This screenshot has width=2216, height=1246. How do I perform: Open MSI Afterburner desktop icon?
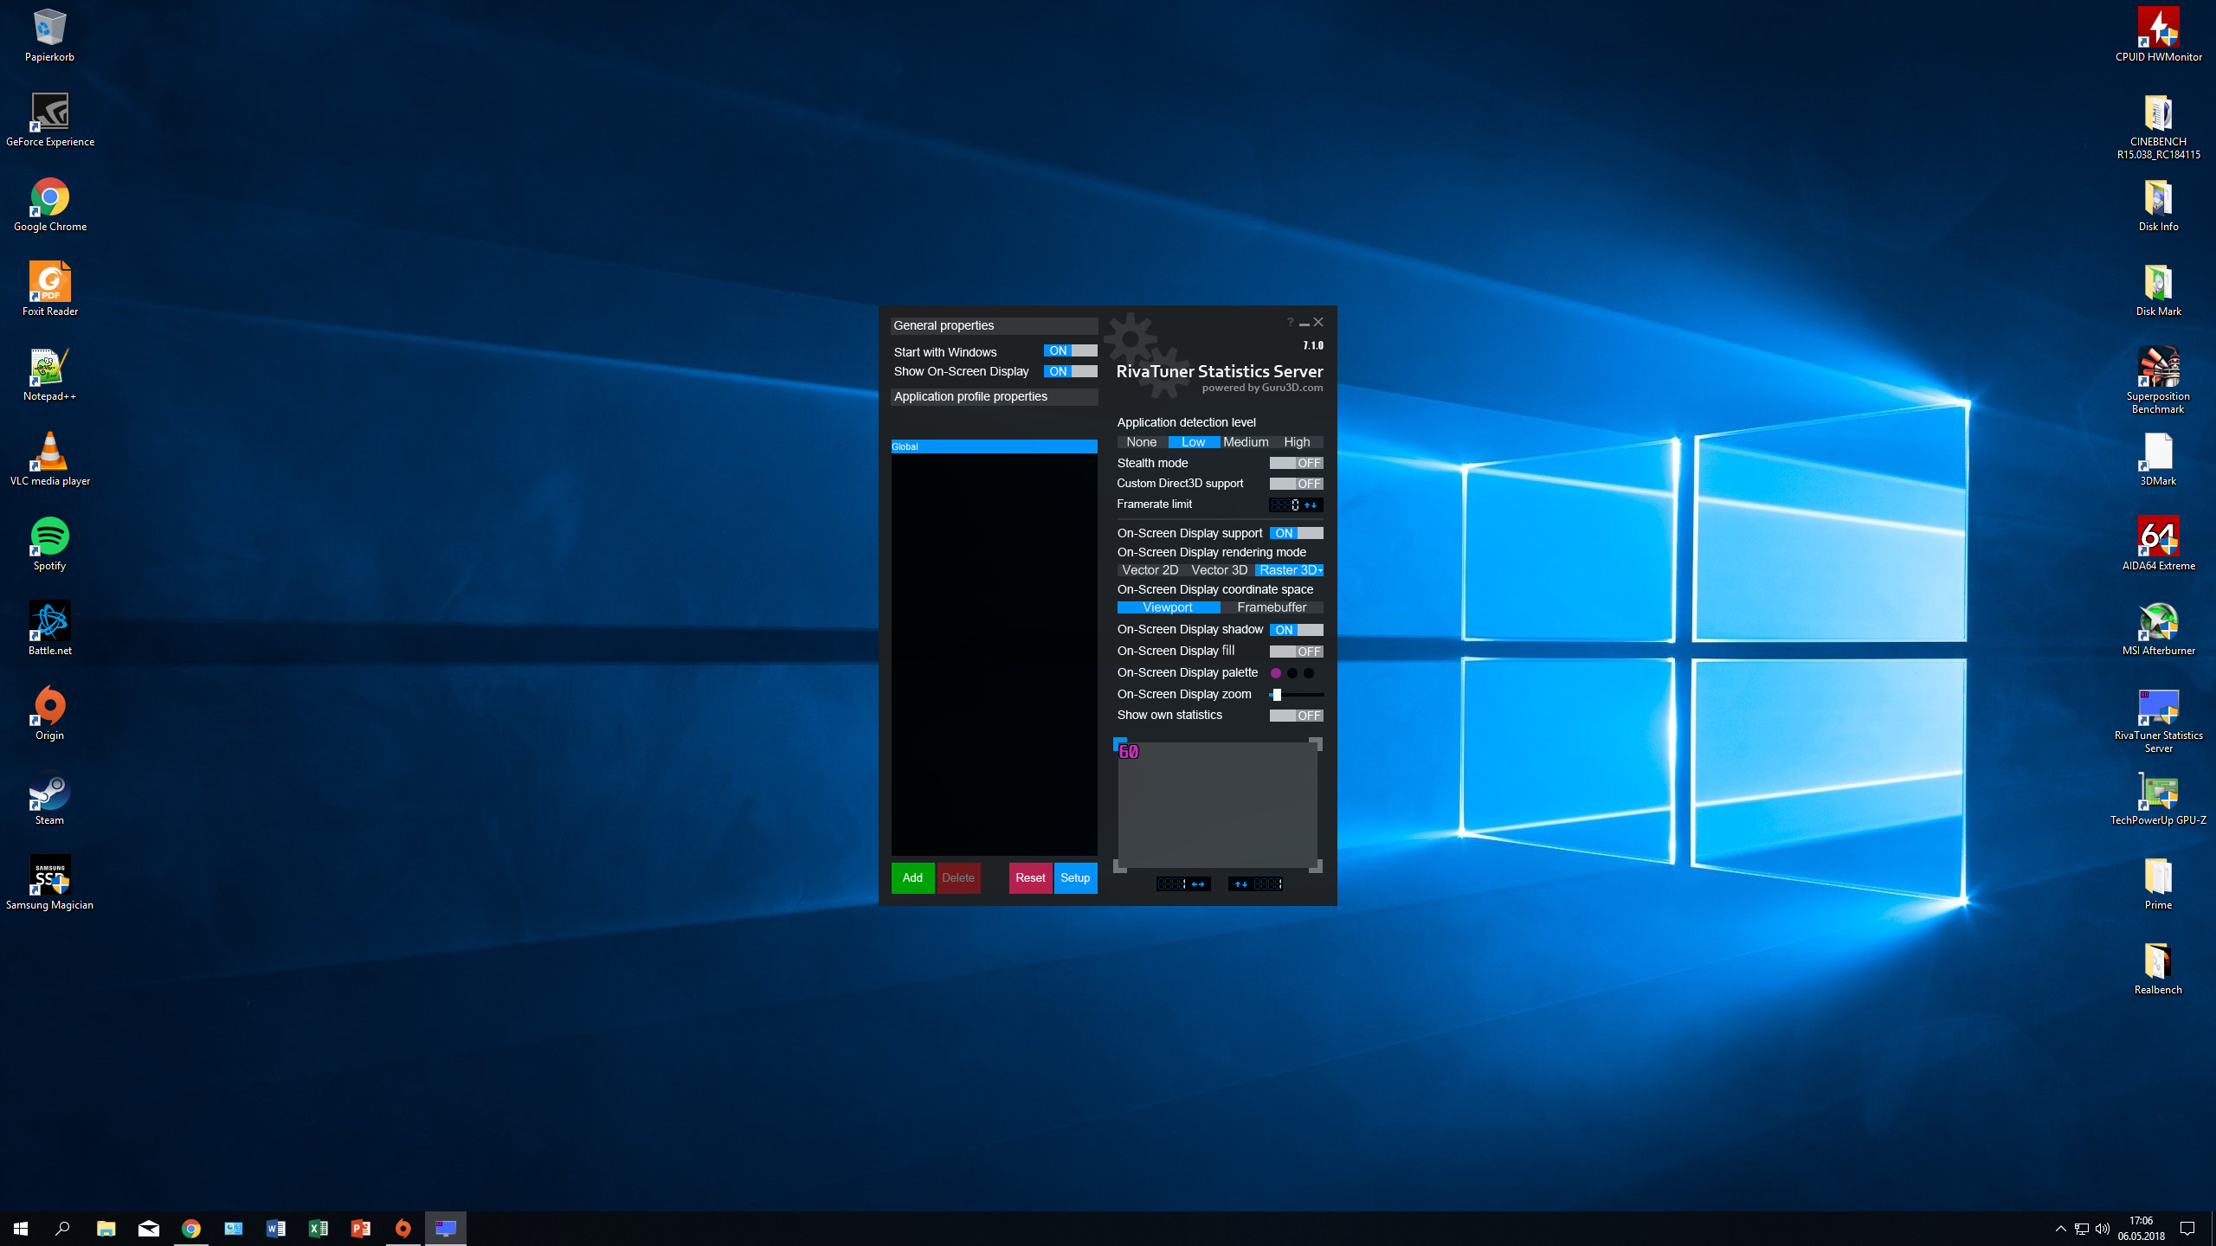click(2157, 623)
